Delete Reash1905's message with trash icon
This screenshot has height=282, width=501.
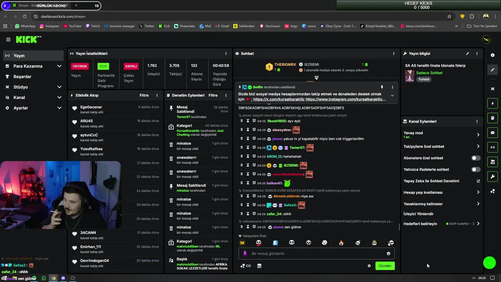pyautogui.click(x=242, y=121)
